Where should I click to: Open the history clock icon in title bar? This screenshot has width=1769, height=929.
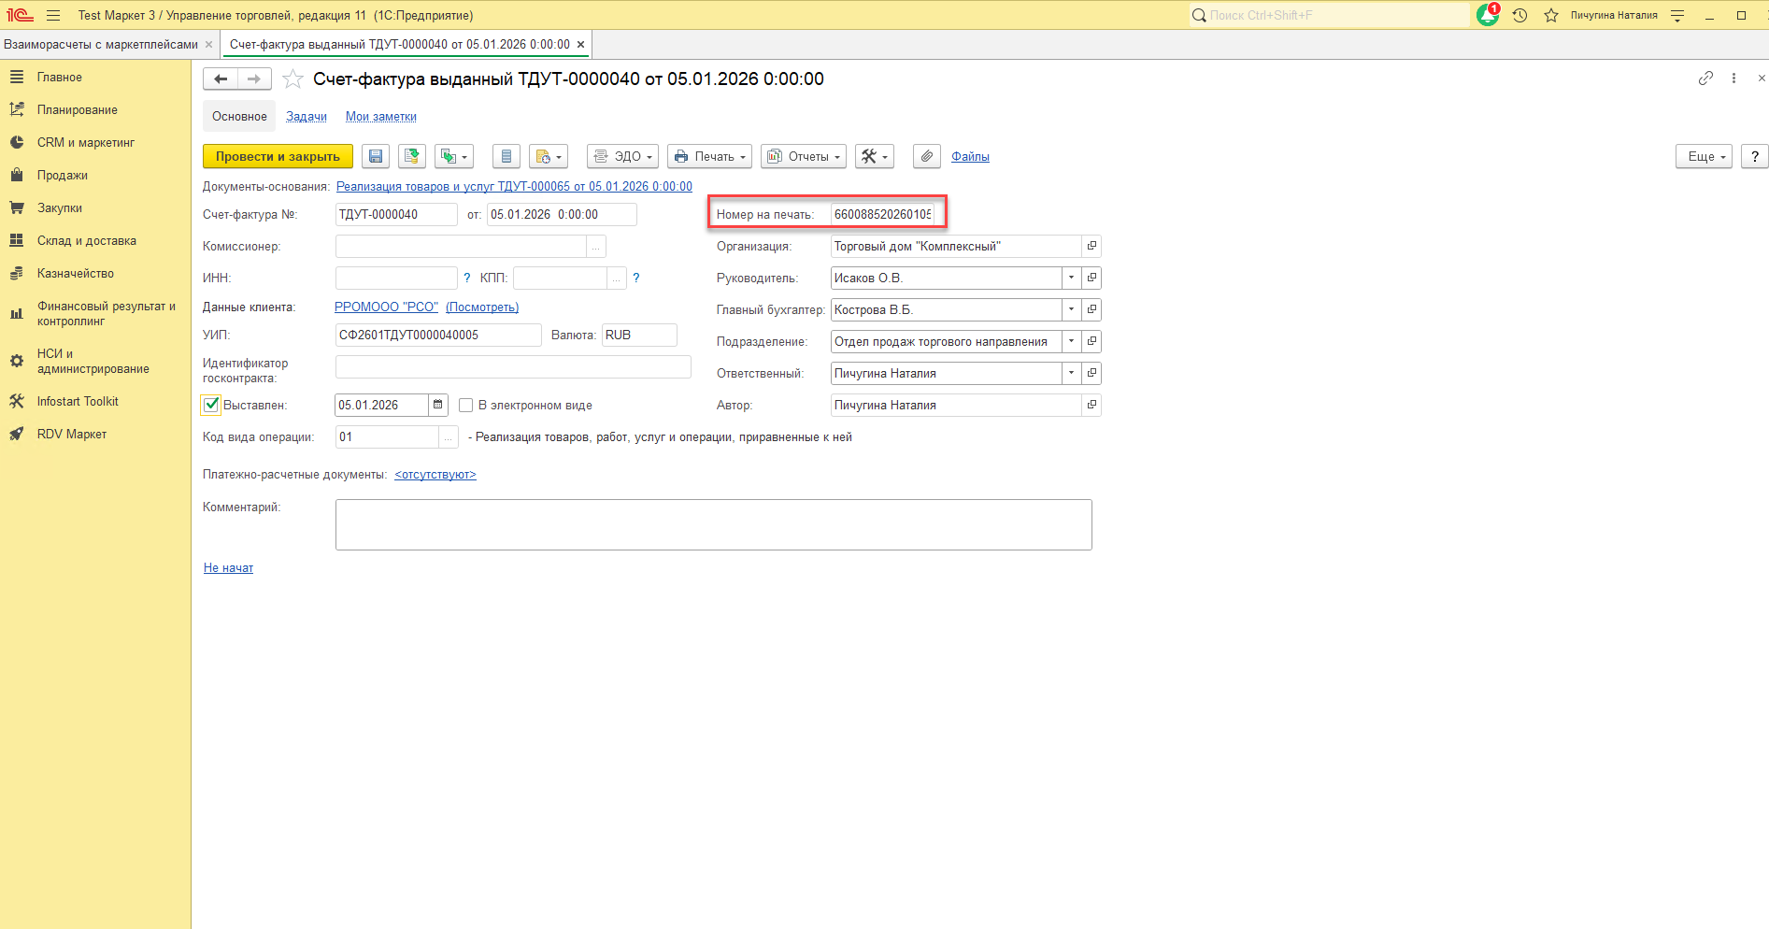point(1520,16)
